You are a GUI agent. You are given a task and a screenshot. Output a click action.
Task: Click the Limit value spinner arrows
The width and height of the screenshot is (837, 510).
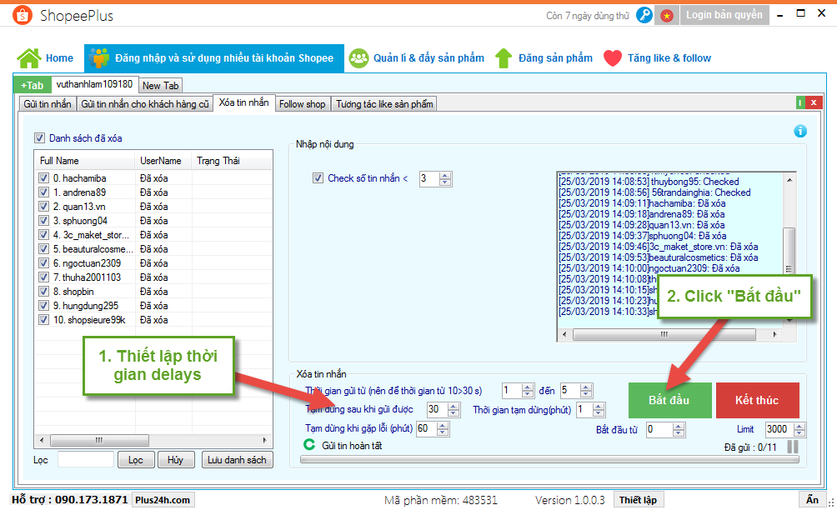click(x=800, y=430)
